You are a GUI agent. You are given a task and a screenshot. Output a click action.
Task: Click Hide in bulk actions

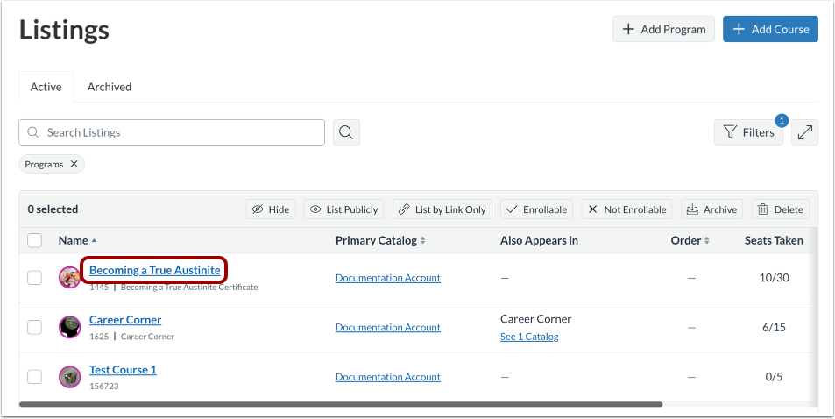(271, 209)
